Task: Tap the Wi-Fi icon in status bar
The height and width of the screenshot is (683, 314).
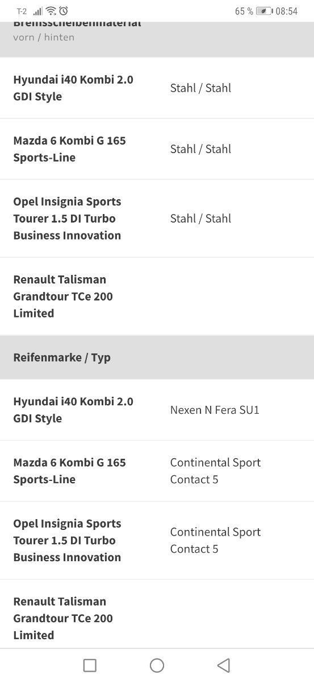Action: click(x=51, y=11)
